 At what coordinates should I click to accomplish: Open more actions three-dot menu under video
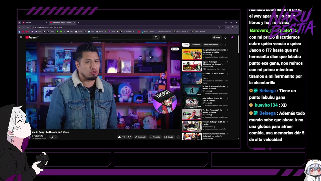pyautogui.click(x=178, y=137)
